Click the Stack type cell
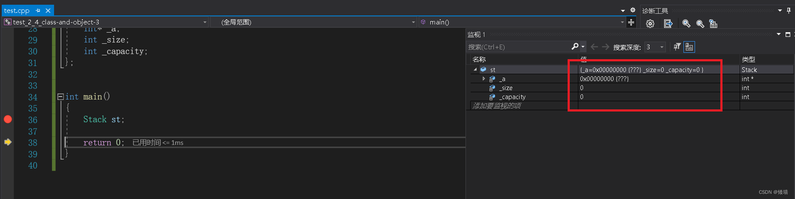795x199 pixels. (x=767, y=69)
